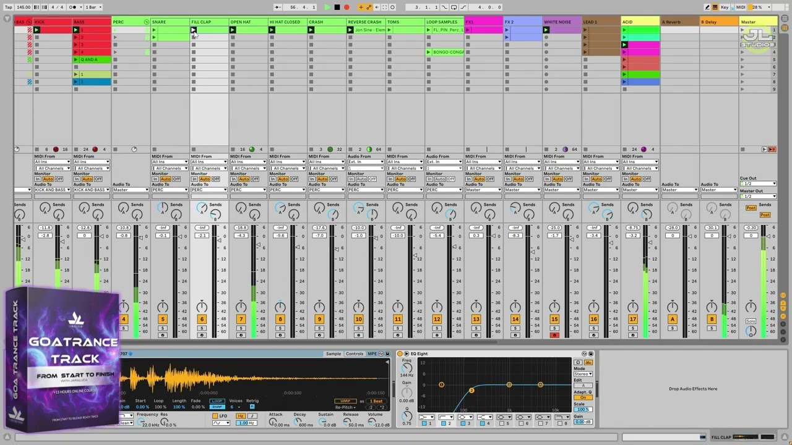Open MIDI From dropdown on SNARE track
The image size is (792, 445).
(x=170, y=162)
